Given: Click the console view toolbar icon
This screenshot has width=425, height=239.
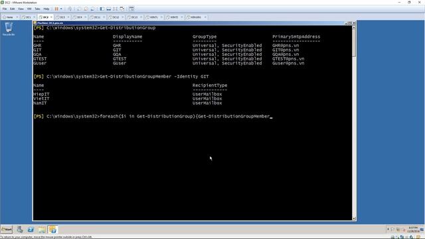Looking at the screenshot, I should coord(131,9).
